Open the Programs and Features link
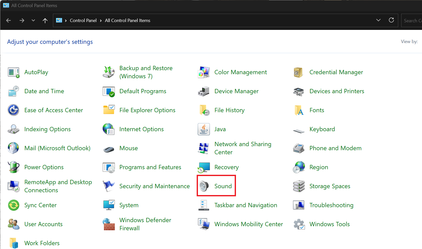 (x=150, y=167)
